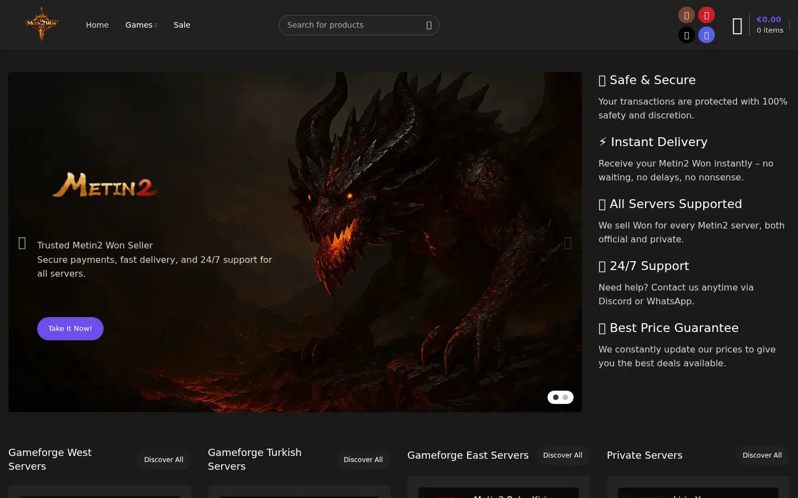Click the All Servers Supported heading

pos(670,204)
